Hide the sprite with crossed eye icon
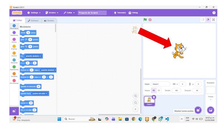The height and width of the screenshot is (124, 219). click(x=159, y=90)
